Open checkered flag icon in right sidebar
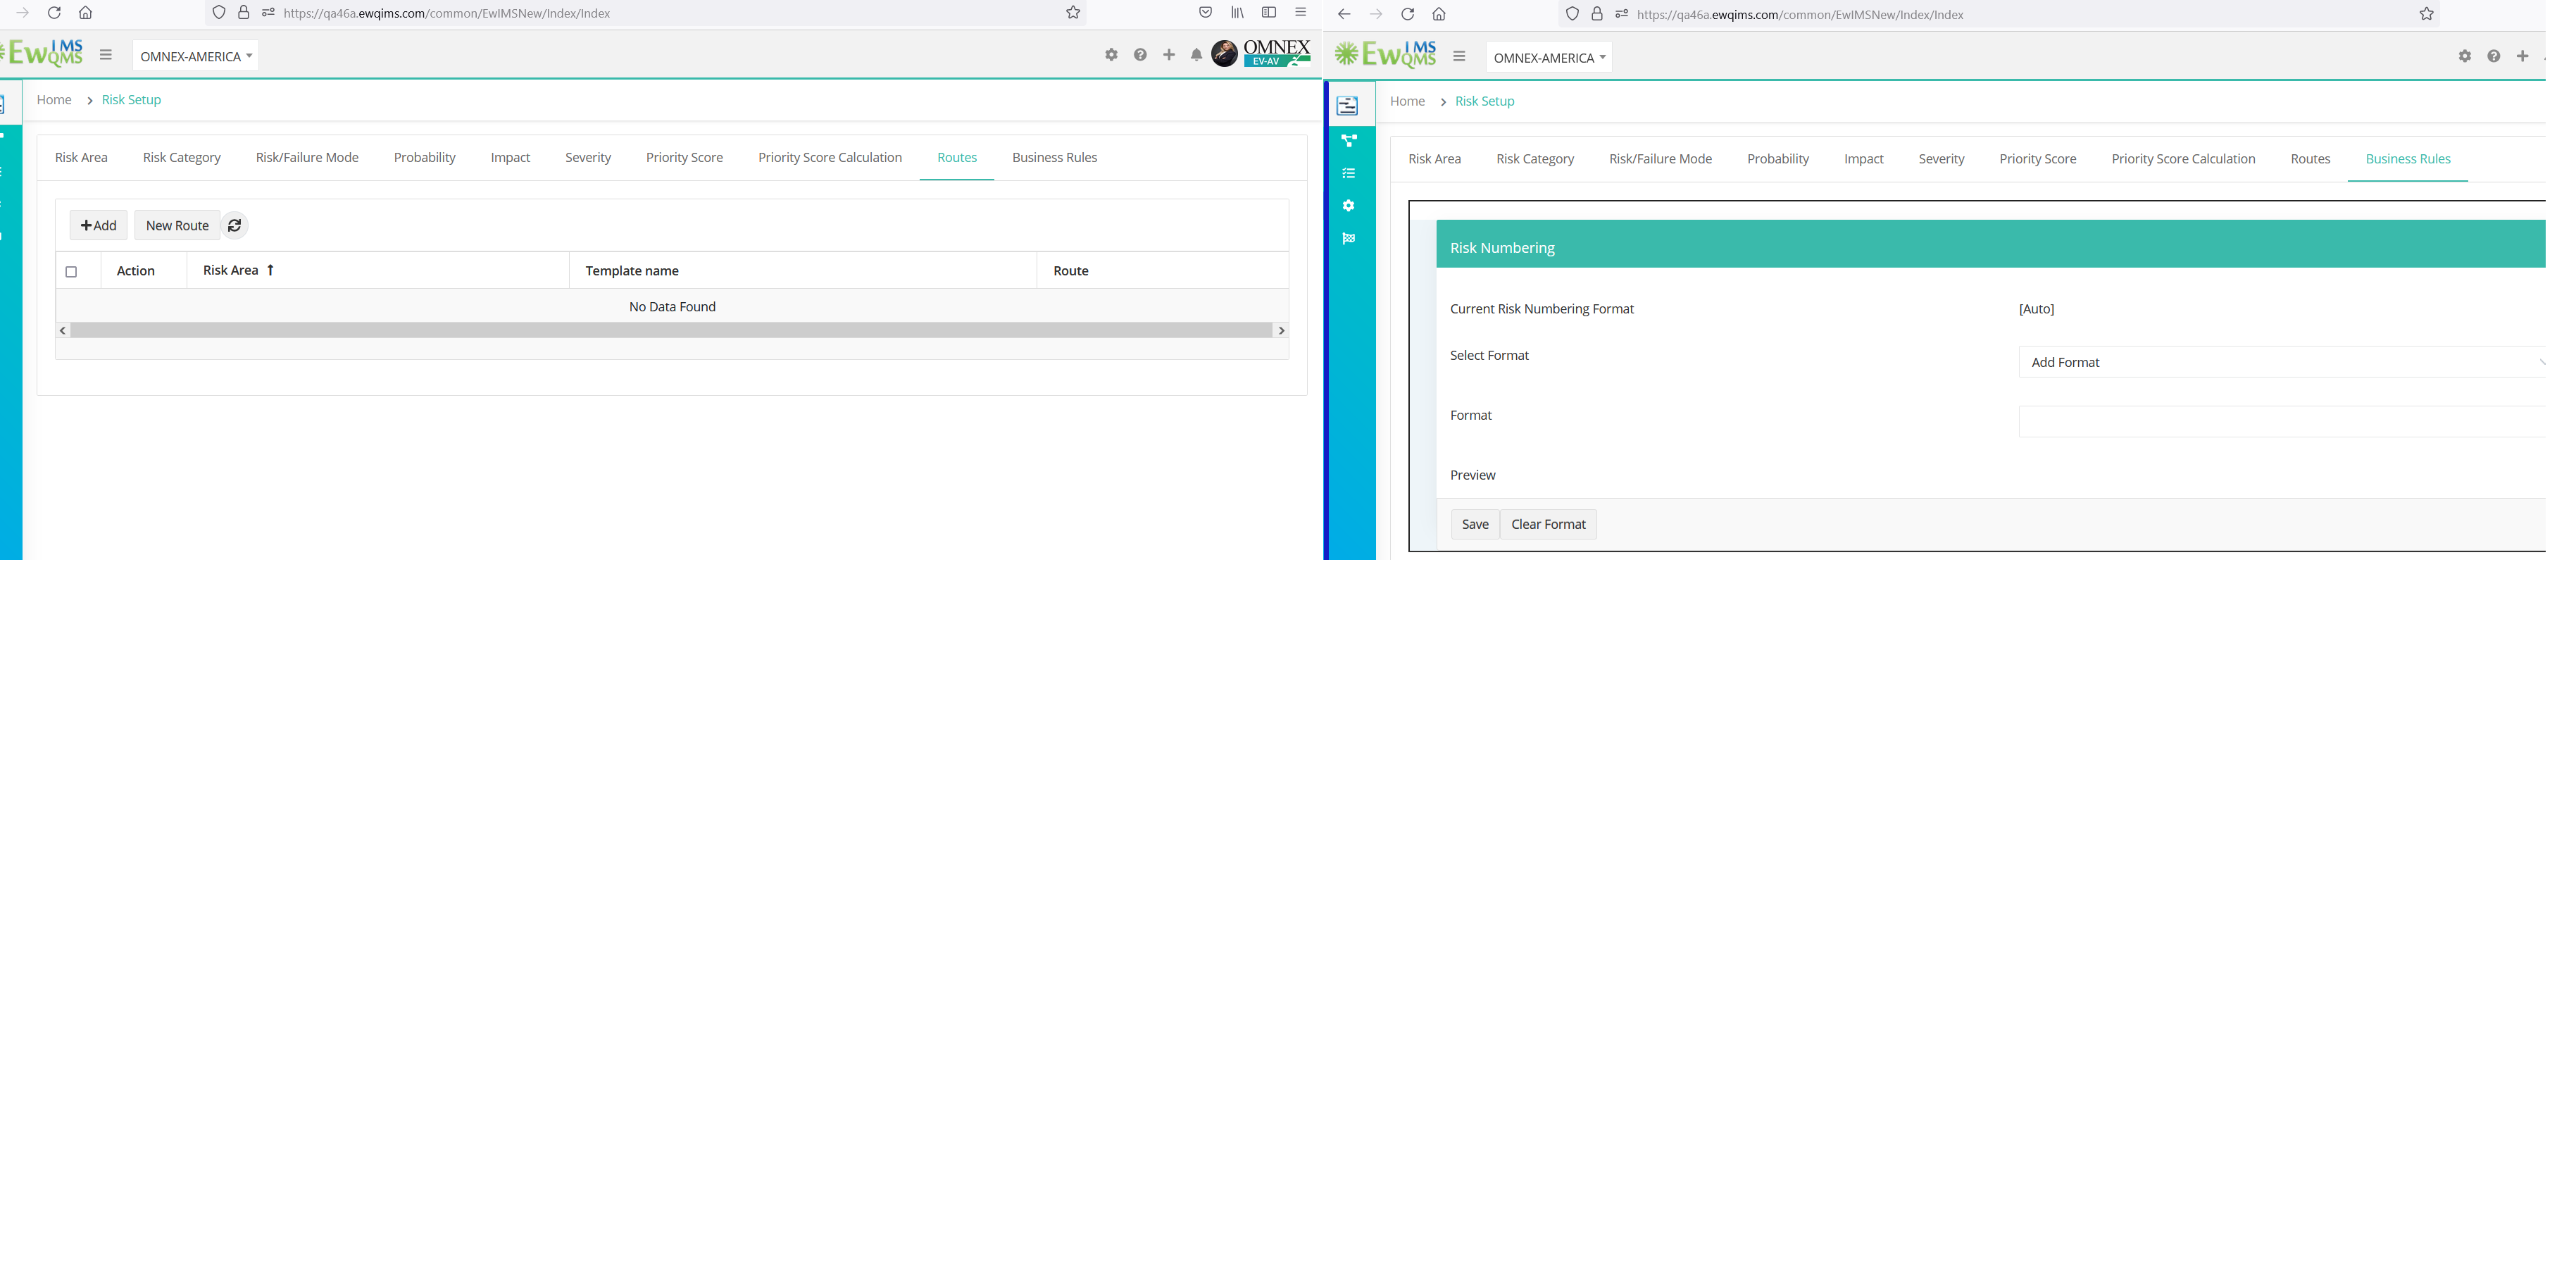This screenshot has width=2576, height=1272. point(1348,238)
